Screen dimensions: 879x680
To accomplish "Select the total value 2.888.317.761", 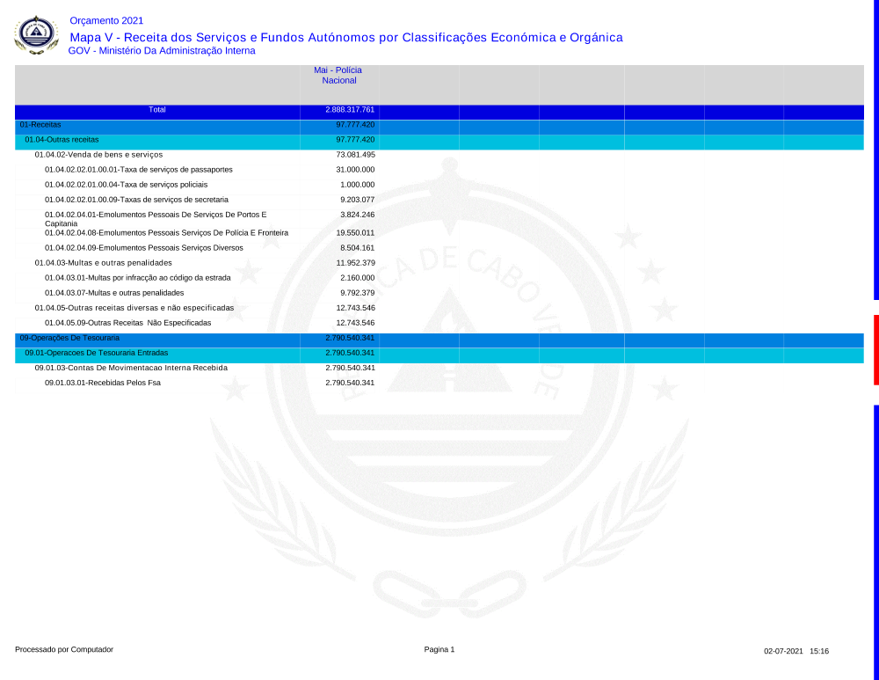I will point(350,110).
